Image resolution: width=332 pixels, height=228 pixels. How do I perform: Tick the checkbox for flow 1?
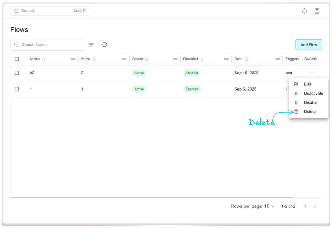17,89
